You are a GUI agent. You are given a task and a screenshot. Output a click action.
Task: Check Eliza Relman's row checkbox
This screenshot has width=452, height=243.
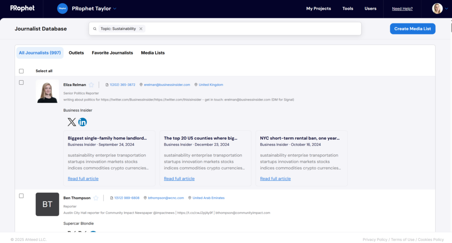coord(21,82)
